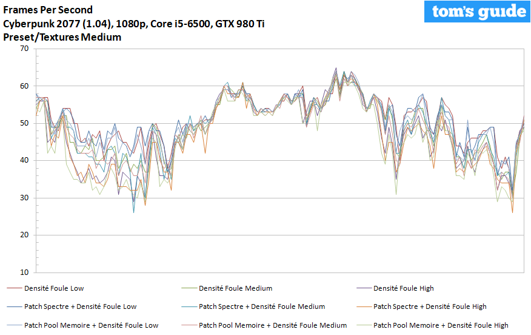Viewport: 531px width, 335px height.
Task: Select legend entry 'Densité Foule Medium'
Action: (235, 288)
